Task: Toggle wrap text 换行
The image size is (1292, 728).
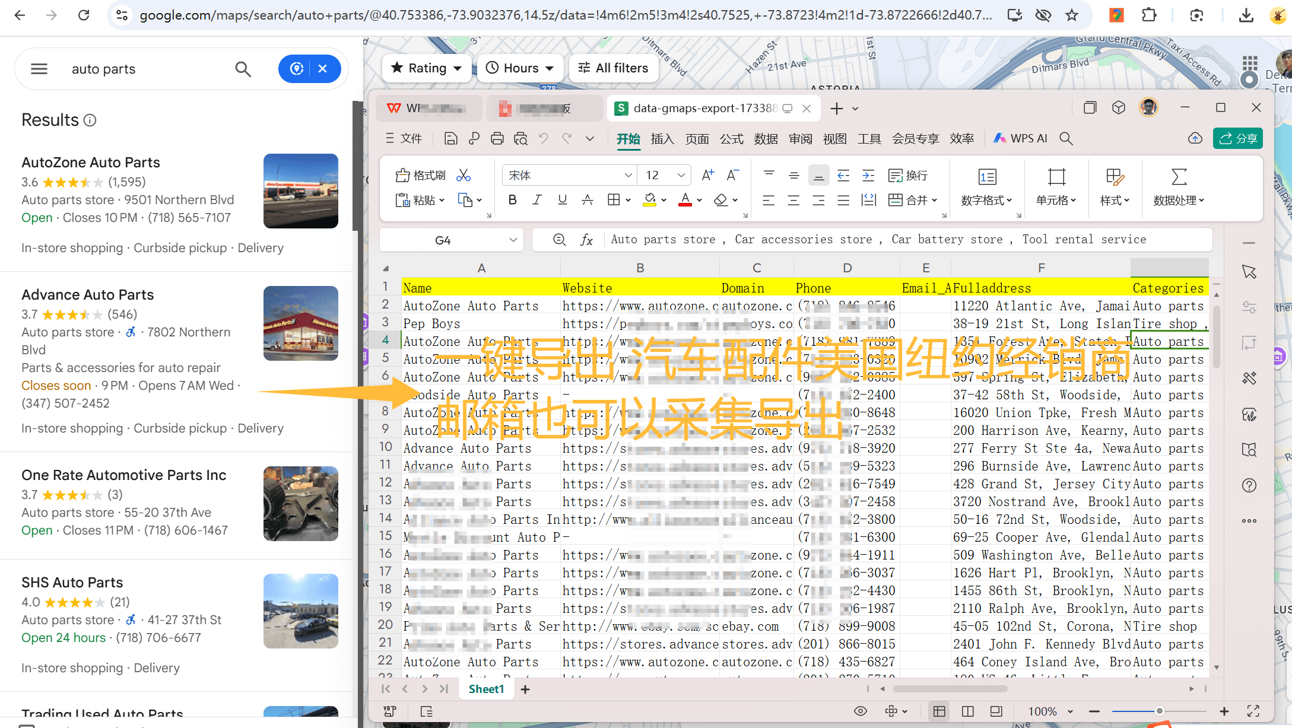Action: pyautogui.click(x=908, y=175)
